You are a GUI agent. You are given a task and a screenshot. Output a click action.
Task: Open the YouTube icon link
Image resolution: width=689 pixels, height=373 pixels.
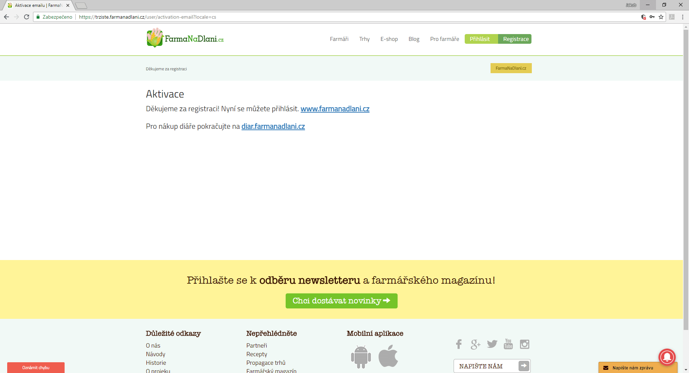point(508,344)
